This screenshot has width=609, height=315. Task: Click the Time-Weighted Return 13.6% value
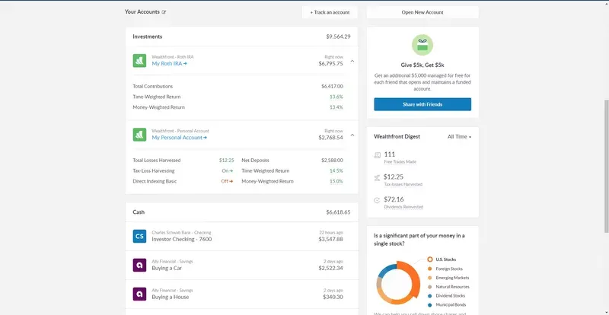tap(336, 97)
